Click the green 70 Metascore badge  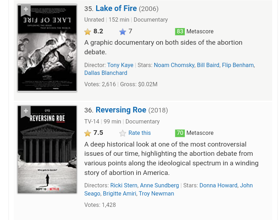coord(180,133)
